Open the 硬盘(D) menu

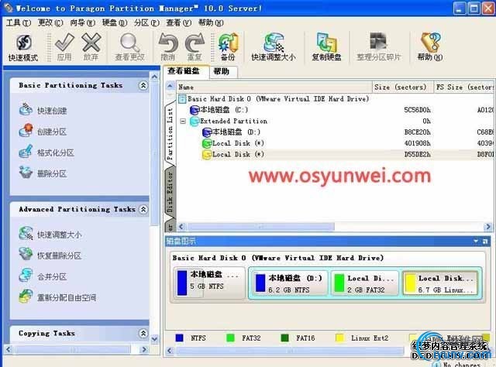tap(115, 22)
